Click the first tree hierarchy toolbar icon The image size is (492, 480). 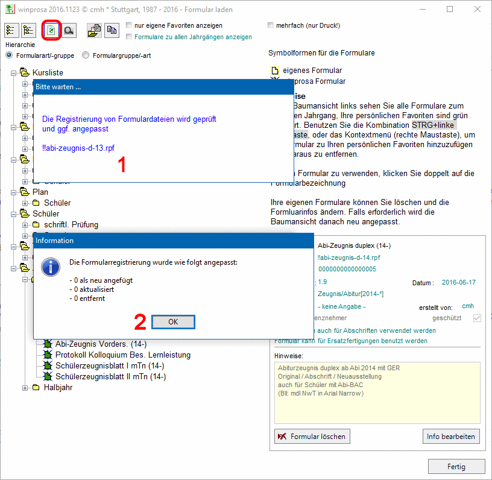(x=11, y=31)
